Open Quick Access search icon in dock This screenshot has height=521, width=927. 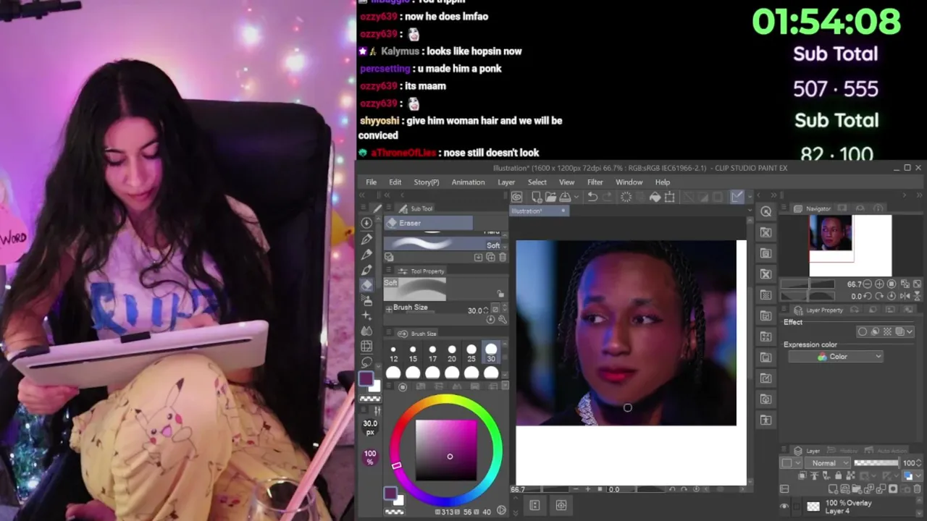765,211
